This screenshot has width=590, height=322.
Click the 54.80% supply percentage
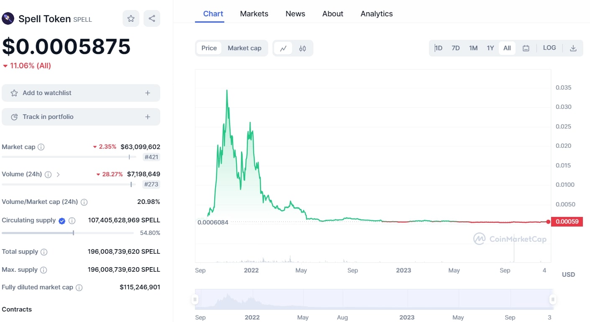150,233
